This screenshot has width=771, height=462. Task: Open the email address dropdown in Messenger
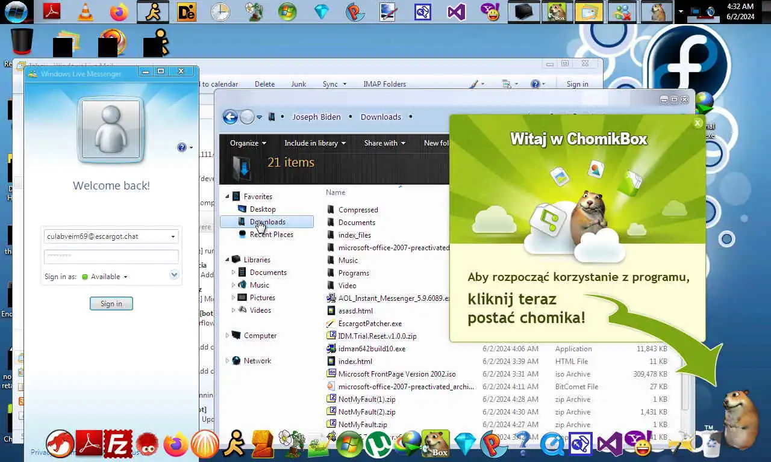(173, 236)
